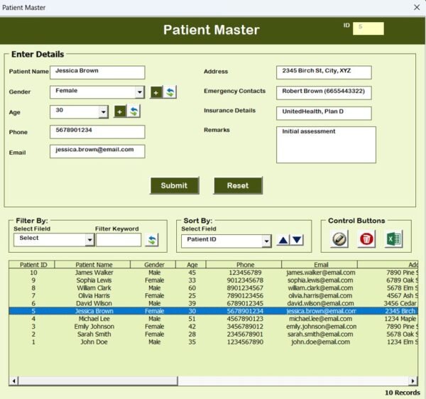The image size is (426, 399).
Task: Click john.doe@email.com cell
Action: (321, 342)
